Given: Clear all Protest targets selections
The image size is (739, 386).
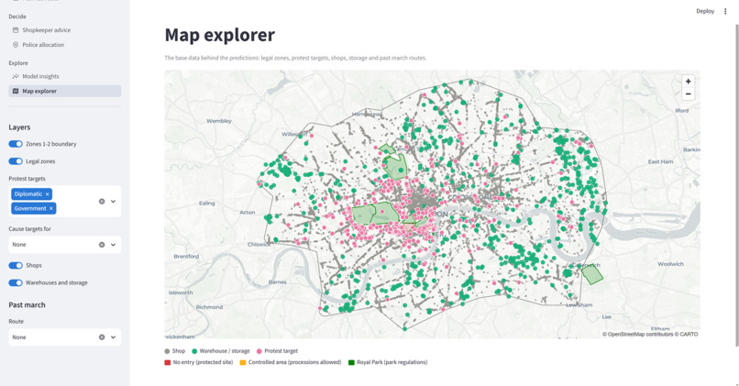Looking at the screenshot, I should click(x=102, y=201).
